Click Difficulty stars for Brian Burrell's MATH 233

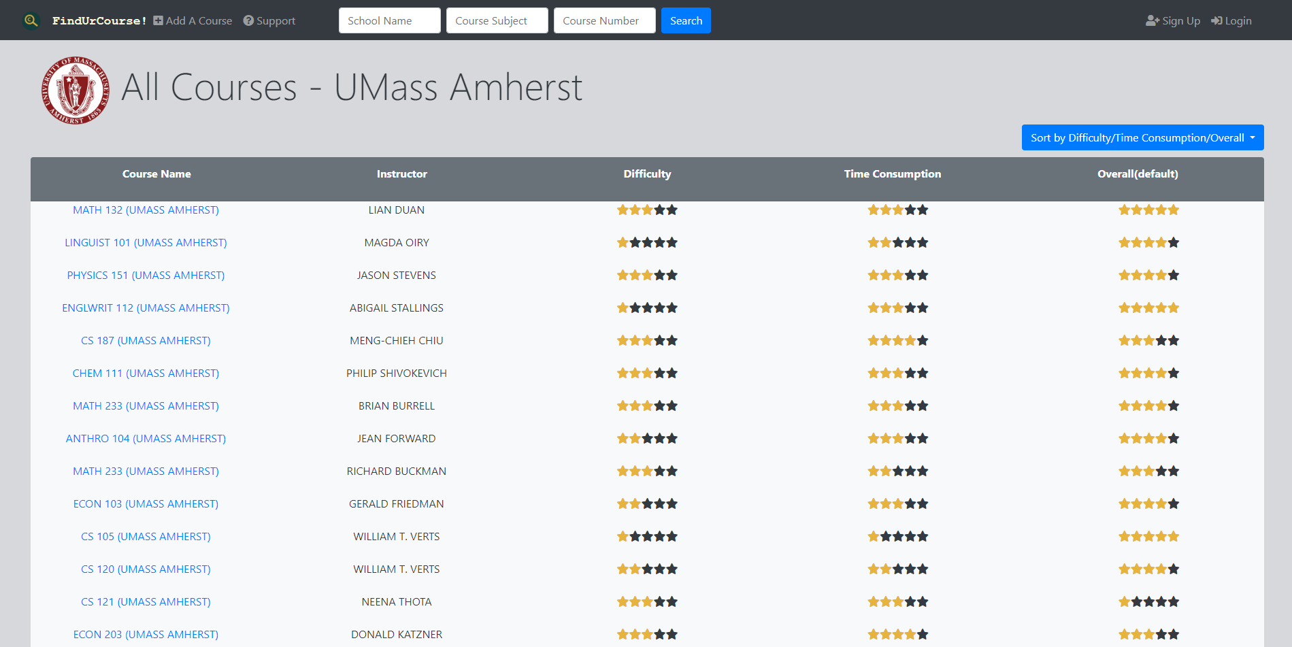(x=647, y=406)
